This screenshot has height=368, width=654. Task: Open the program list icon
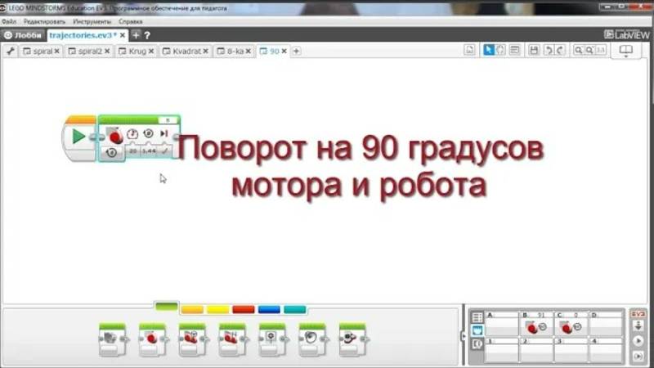point(469,50)
